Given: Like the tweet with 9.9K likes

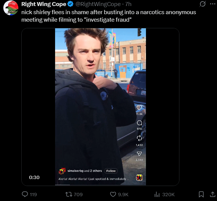Looking at the screenshot, I should [119, 194].
